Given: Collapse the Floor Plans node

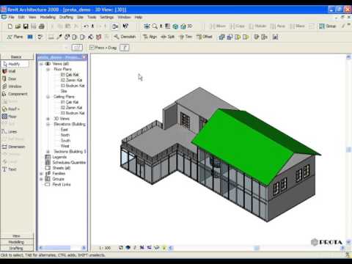Looking at the screenshot, I should tap(48, 70).
